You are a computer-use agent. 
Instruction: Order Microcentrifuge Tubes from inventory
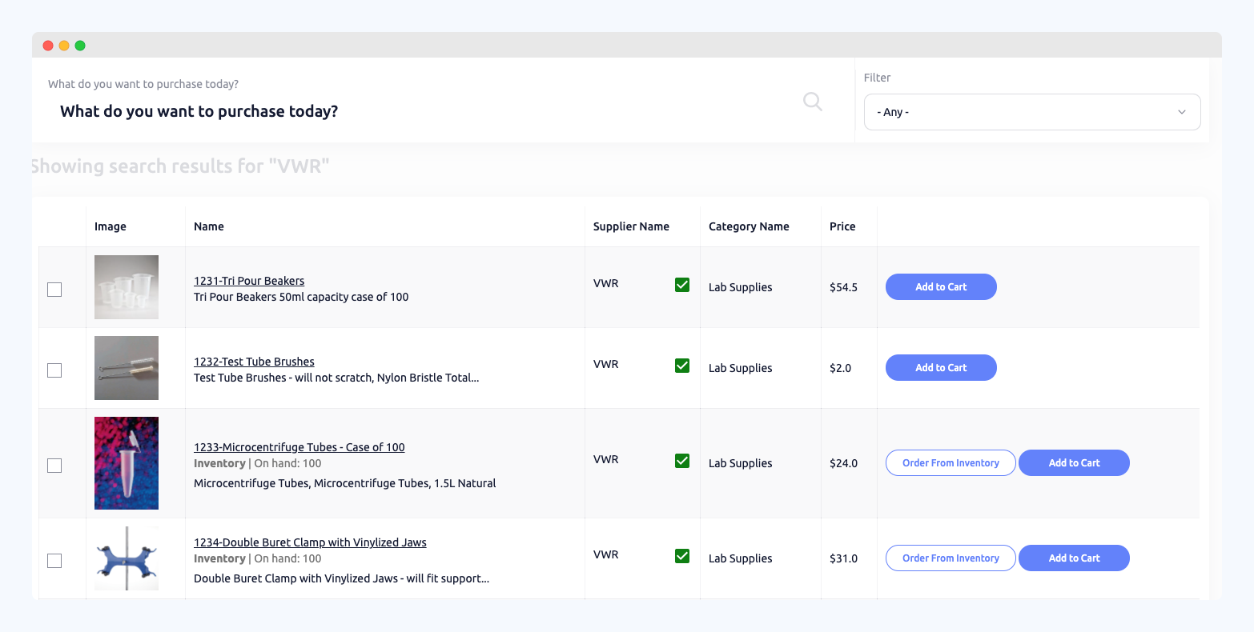[951, 462]
